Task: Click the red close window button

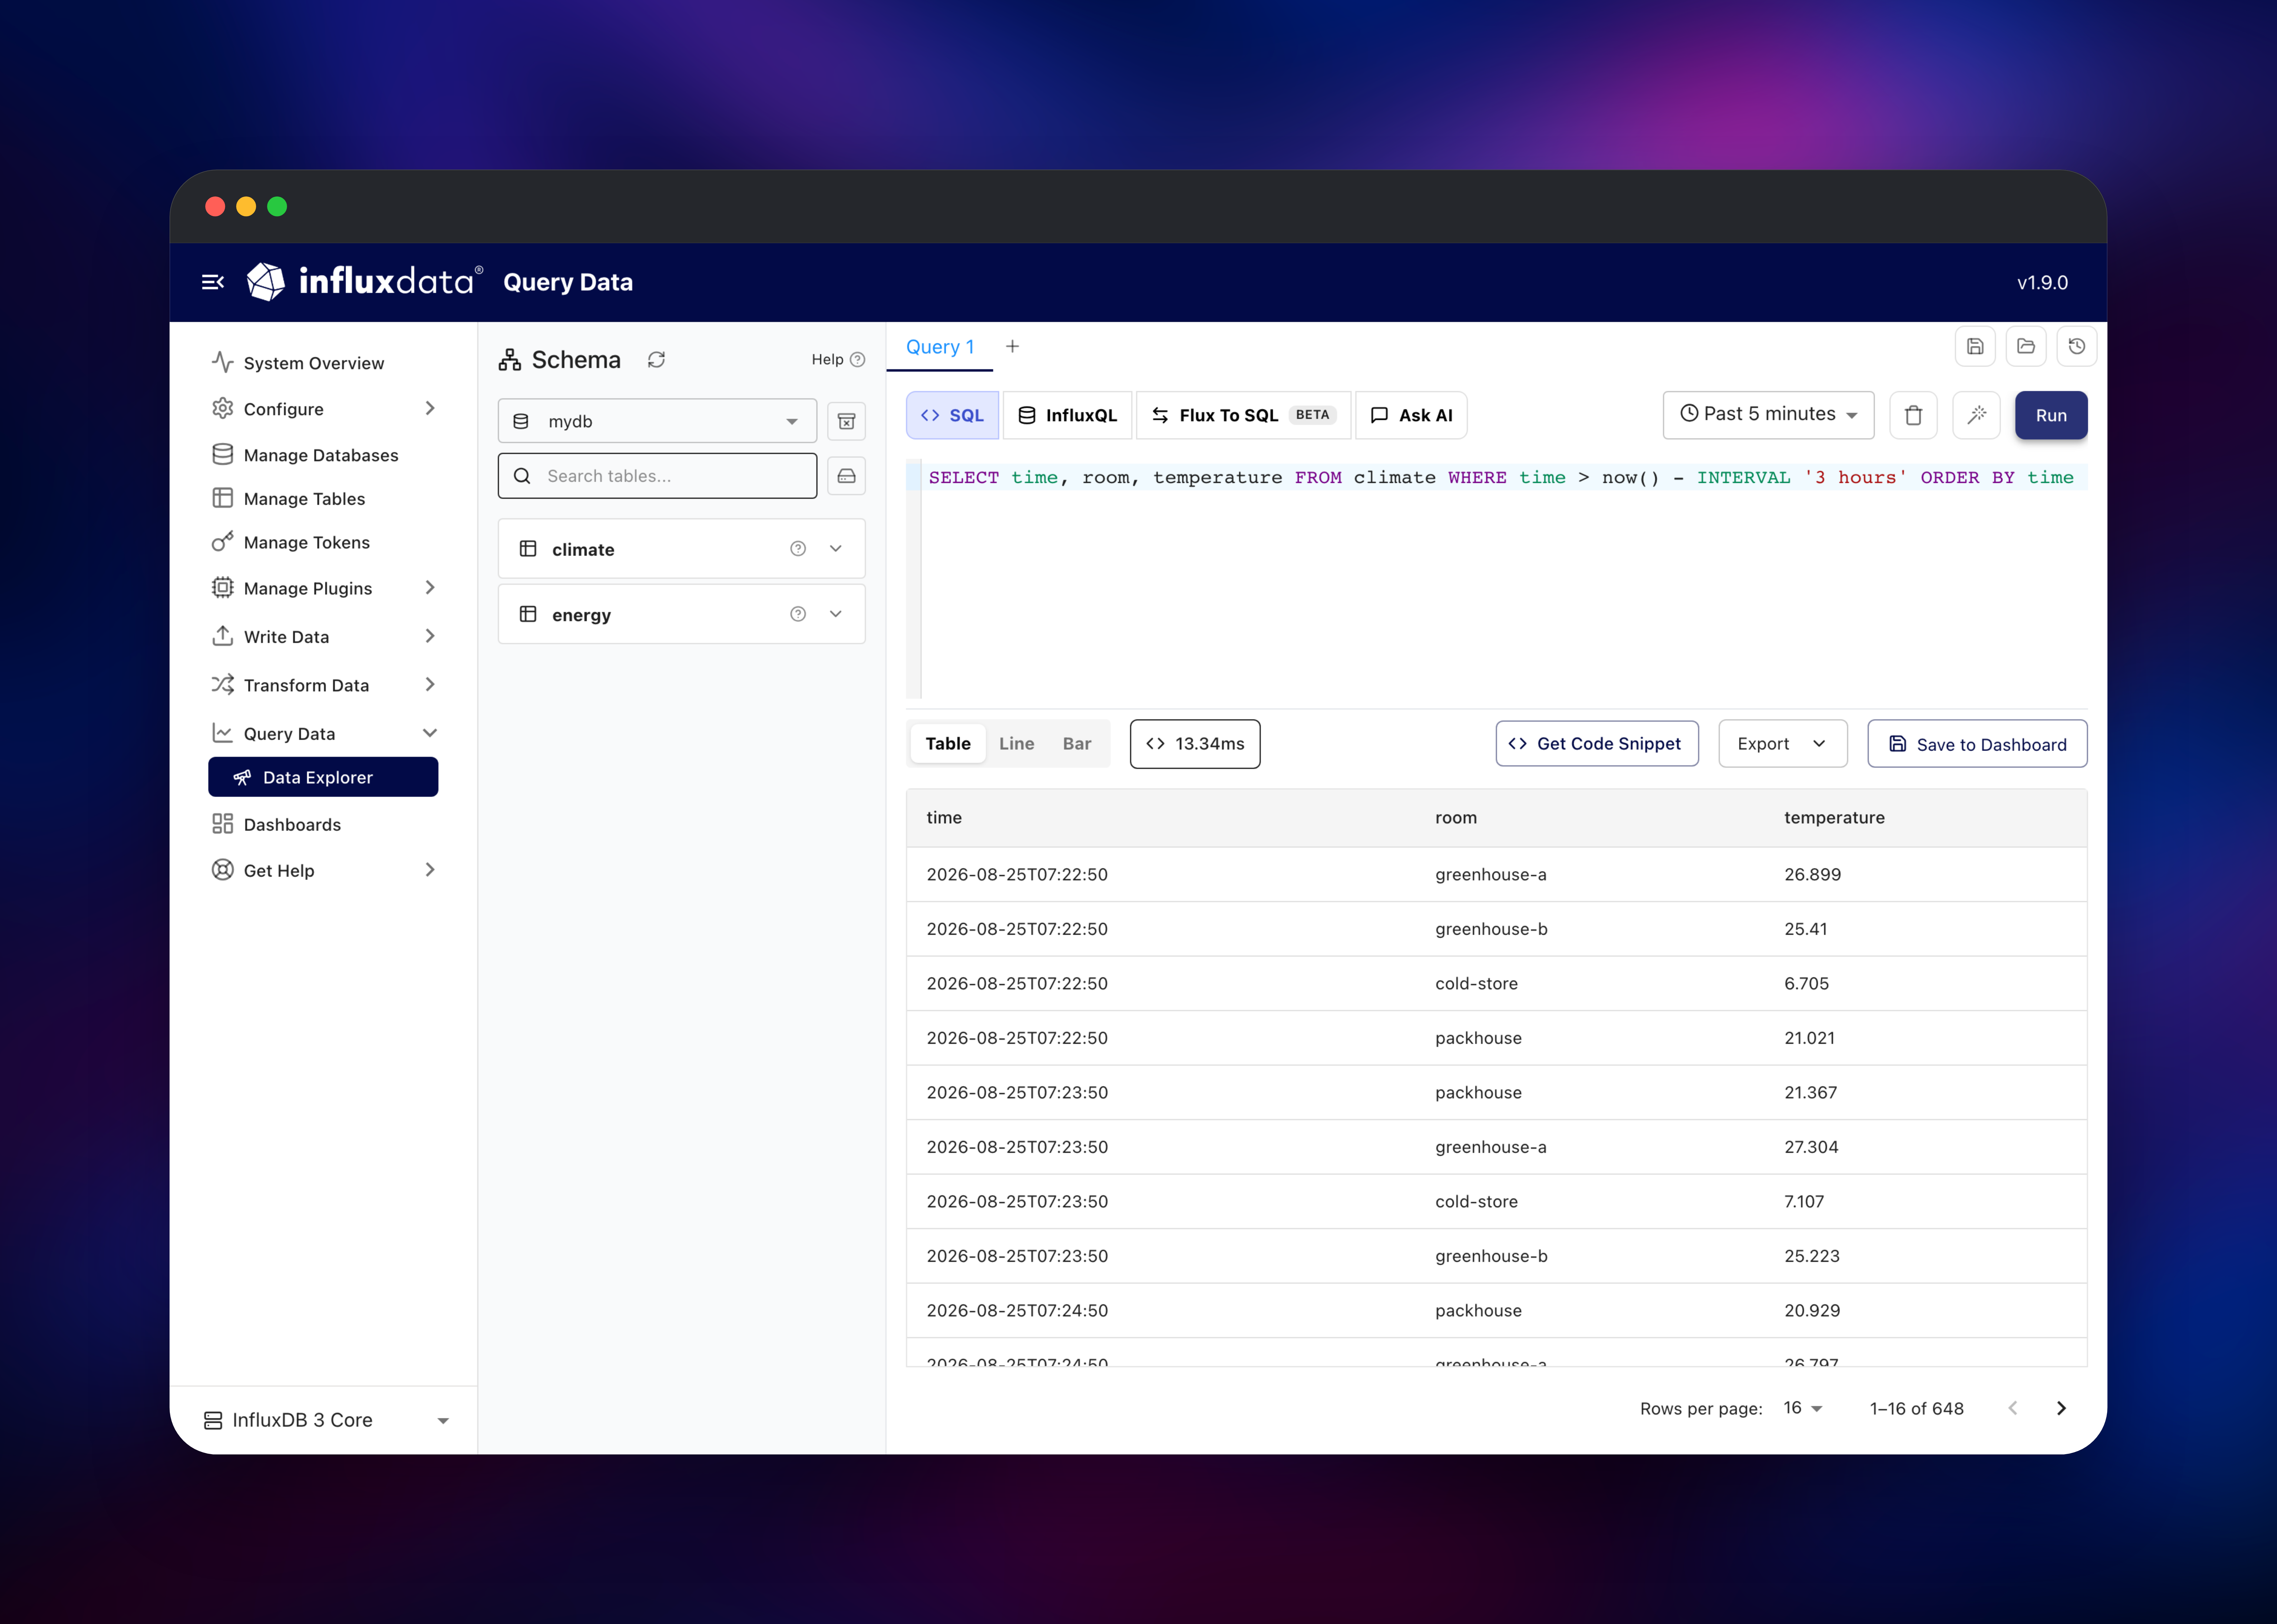Action: point(215,207)
